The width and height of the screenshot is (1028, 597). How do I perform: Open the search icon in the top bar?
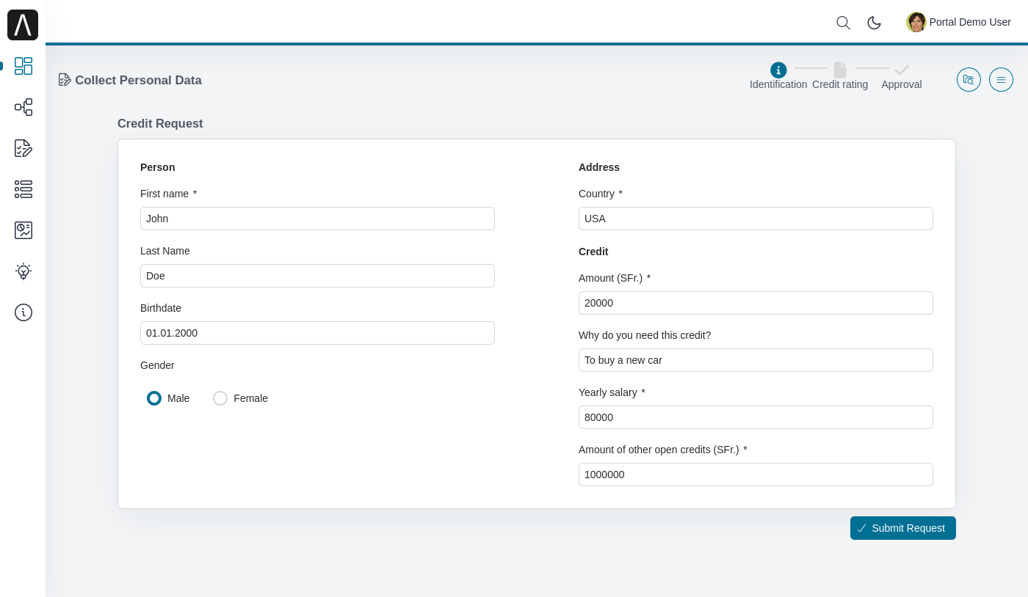[x=844, y=23]
